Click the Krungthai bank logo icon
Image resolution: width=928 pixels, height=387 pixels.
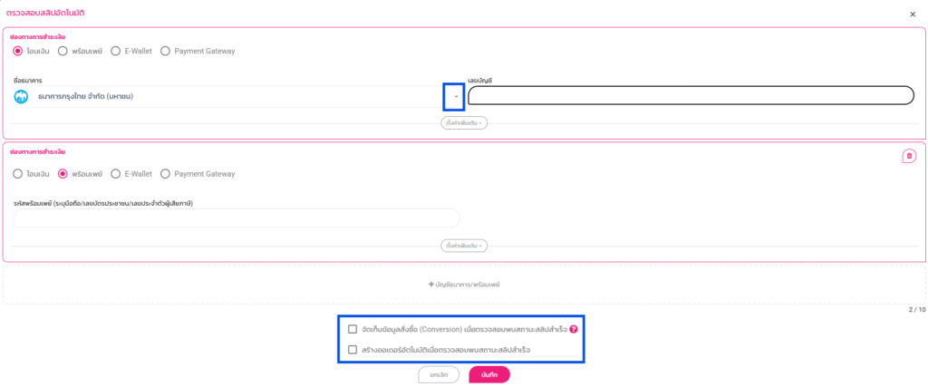click(x=21, y=96)
